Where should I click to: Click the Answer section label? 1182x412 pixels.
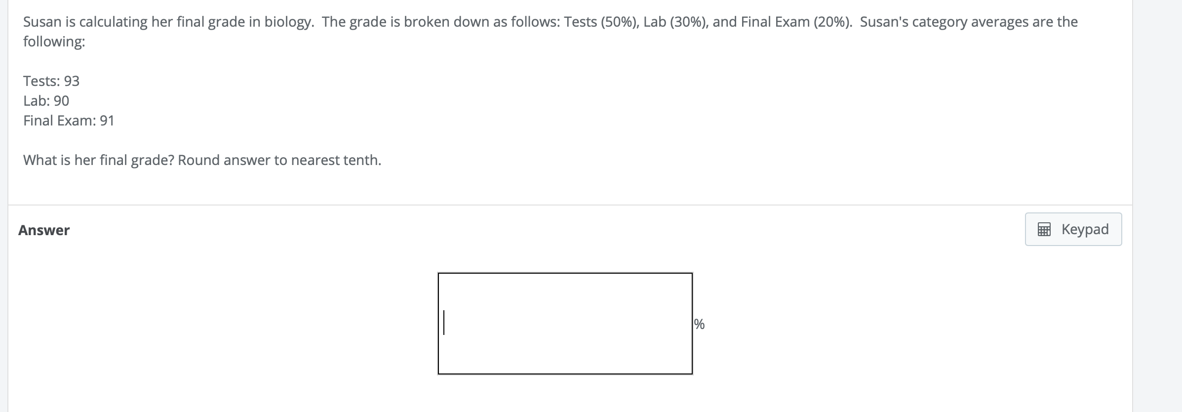coord(44,230)
